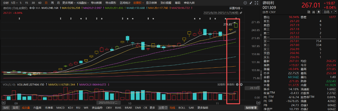338x111 pixels.
Task: Select the drawing brush tool icon
Action: click(251, 3)
